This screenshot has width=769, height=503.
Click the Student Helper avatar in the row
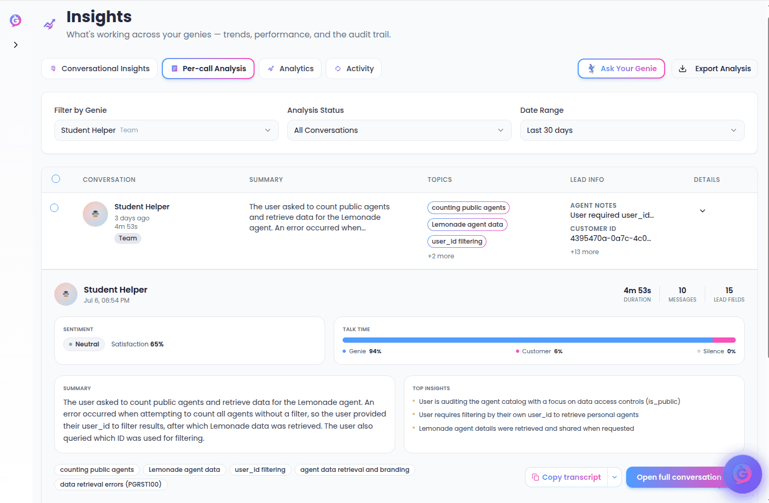tap(95, 214)
